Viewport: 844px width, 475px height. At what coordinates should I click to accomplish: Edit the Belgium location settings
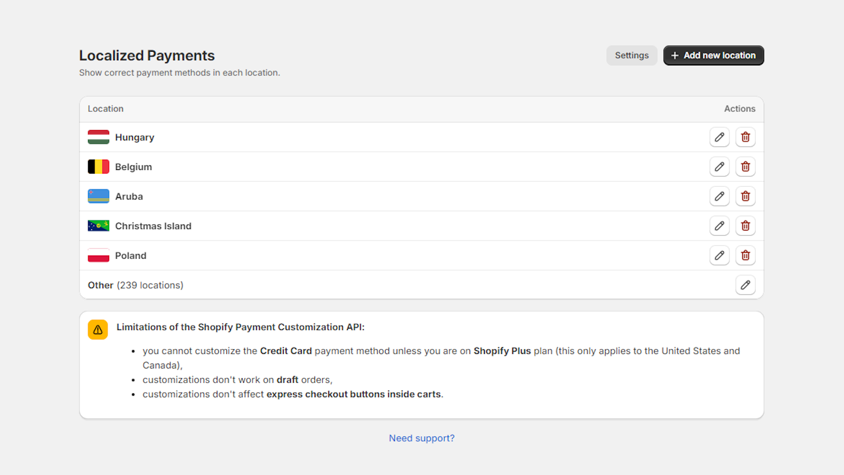click(719, 166)
